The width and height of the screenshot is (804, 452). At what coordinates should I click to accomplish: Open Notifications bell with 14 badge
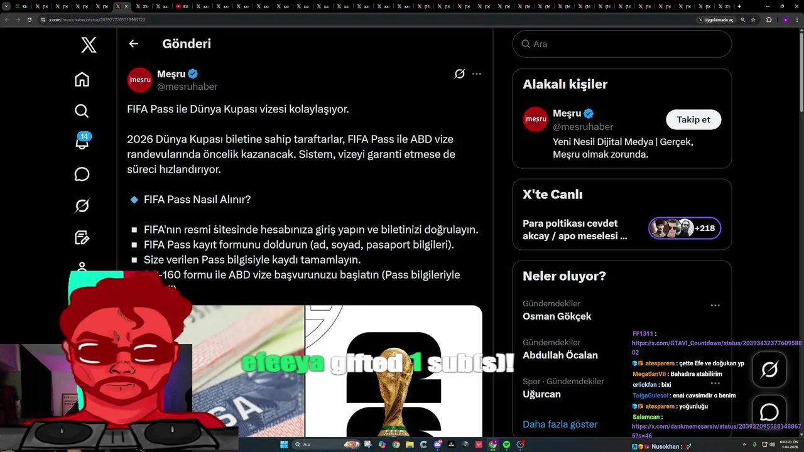82,141
